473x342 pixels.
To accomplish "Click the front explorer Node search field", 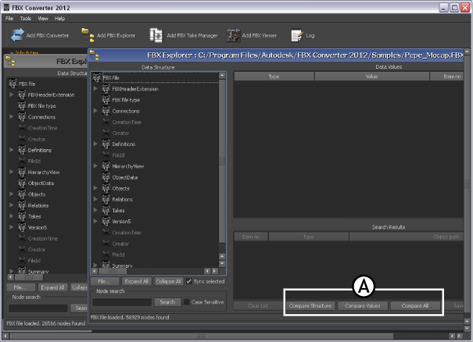I will pos(122,302).
